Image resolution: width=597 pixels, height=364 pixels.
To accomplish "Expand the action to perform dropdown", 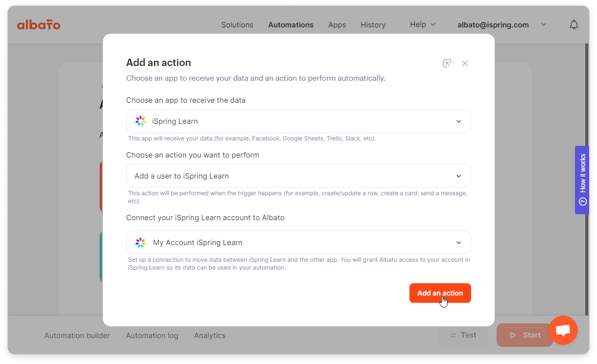I will click(x=299, y=176).
